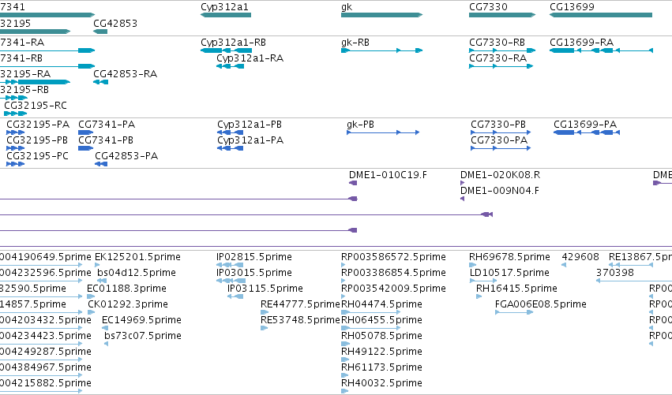Select the DME1-010C19.F BAC end marker
Viewport: 672px width, 395px height.
coord(353,183)
